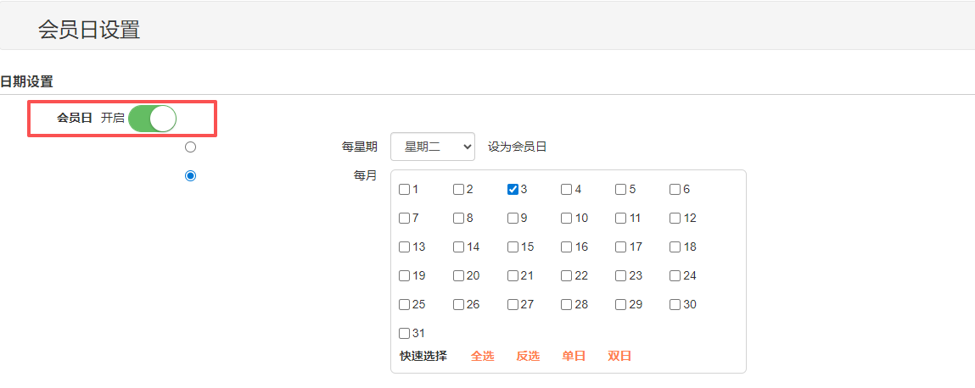Choose 双日 even days link

pyautogui.click(x=619, y=357)
